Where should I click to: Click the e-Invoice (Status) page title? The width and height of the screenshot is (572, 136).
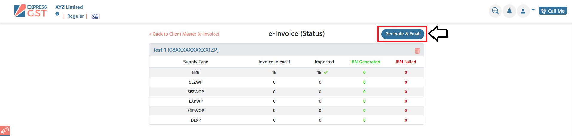point(296,33)
